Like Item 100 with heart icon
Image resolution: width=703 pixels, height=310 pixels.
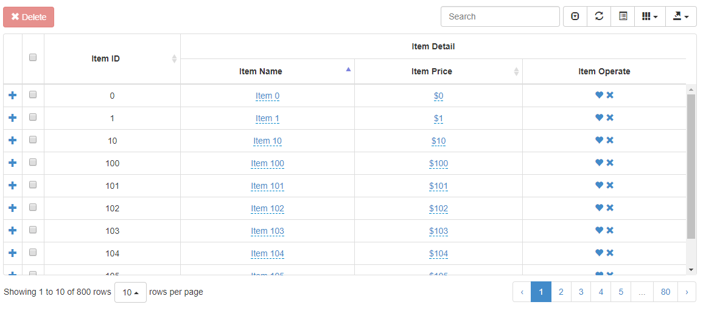[x=599, y=163]
